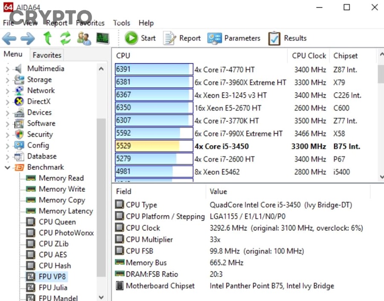Select Memory Latency benchmark
Screen dimensions: 384x301
[66, 211]
